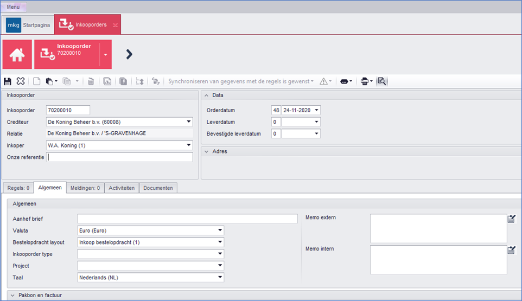Click the save (floppy disk) toolbar icon

click(7, 81)
